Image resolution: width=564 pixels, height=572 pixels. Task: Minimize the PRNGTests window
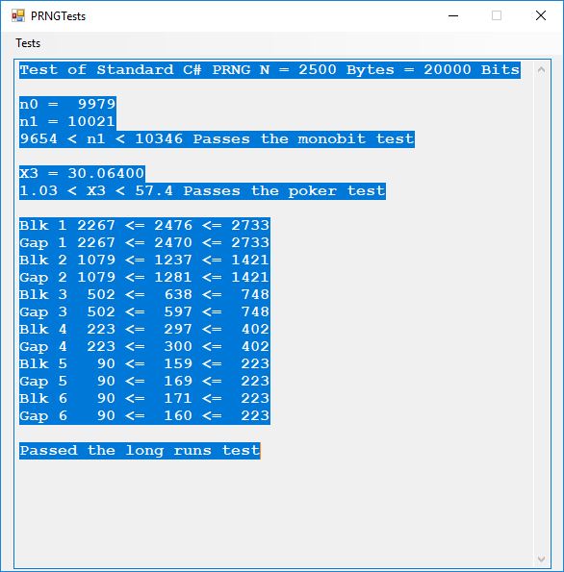453,15
